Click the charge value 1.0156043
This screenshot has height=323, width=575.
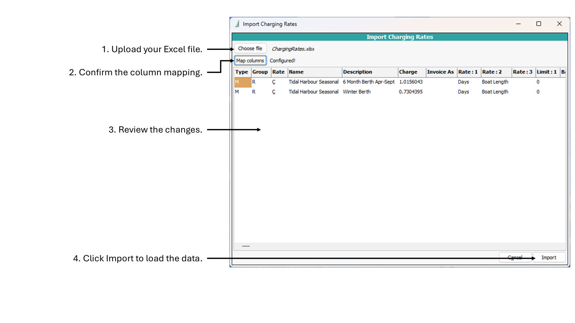click(x=411, y=82)
